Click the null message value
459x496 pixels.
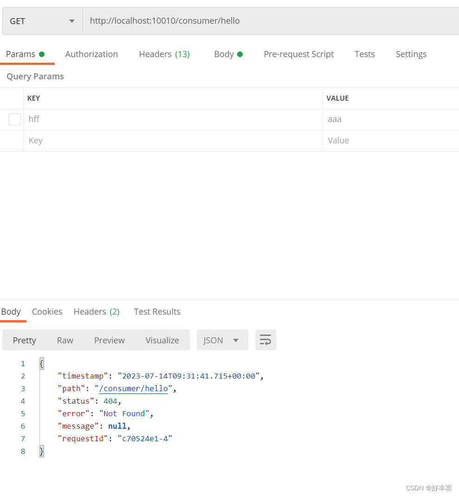(117, 426)
